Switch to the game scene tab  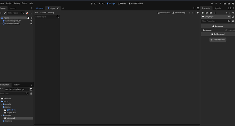click(x=40, y=8)
